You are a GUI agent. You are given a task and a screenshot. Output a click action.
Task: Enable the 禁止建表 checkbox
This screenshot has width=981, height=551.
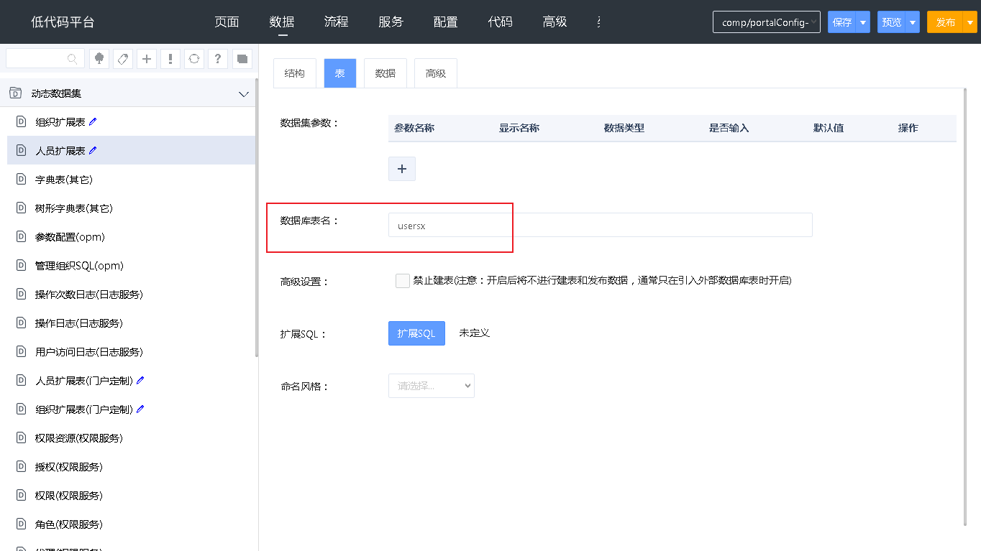[403, 280]
